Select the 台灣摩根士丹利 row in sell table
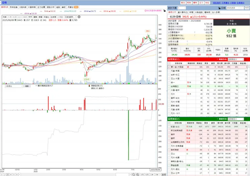The height and width of the screenshot is (176, 250). pos(207,142)
